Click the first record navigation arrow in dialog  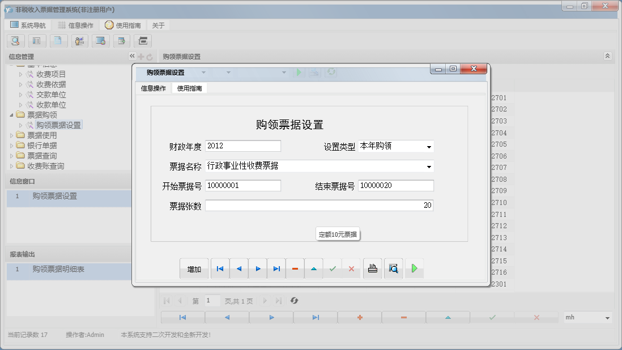coord(220,268)
